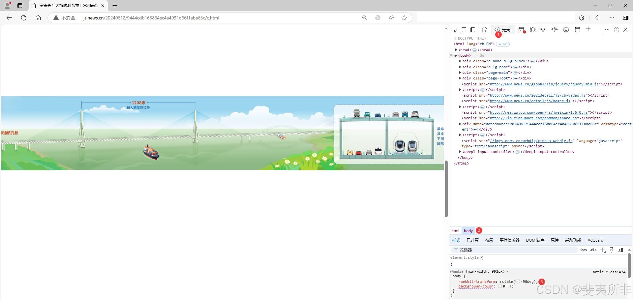This screenshot has width=633, height=300.
Task: Switch to the 事件侦听器 tab
Action: pyautogui.click(x=509, y=240)
